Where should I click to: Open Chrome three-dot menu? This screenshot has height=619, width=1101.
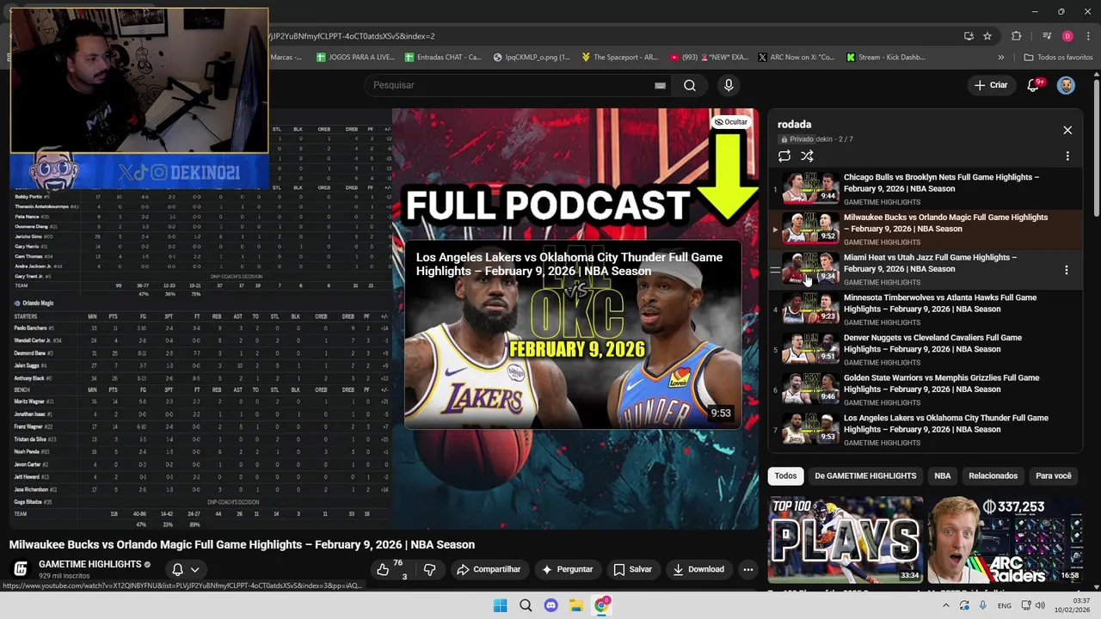click(x=1088, y=36)
